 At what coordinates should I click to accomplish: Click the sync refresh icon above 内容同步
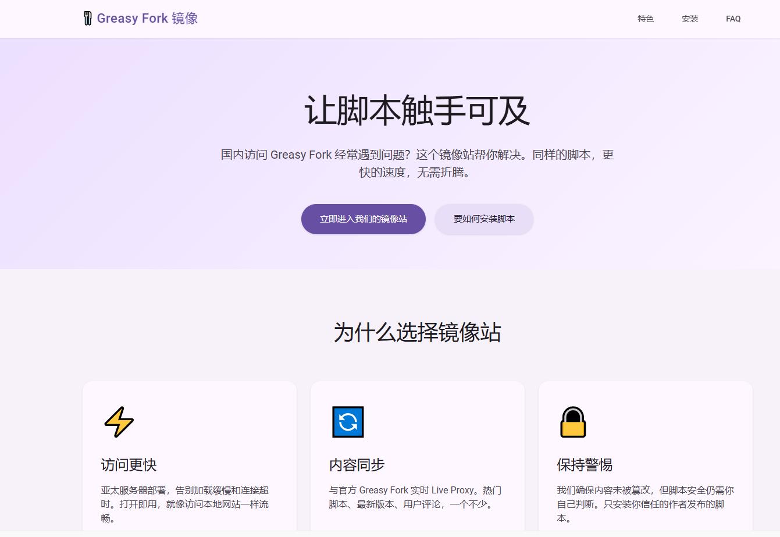[x=348, y=423]
